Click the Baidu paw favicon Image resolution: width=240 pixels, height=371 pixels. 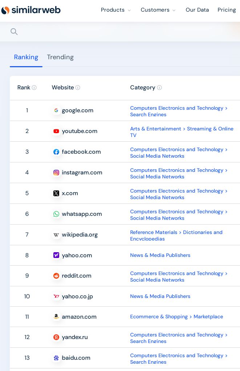click(x=56, y=358)
